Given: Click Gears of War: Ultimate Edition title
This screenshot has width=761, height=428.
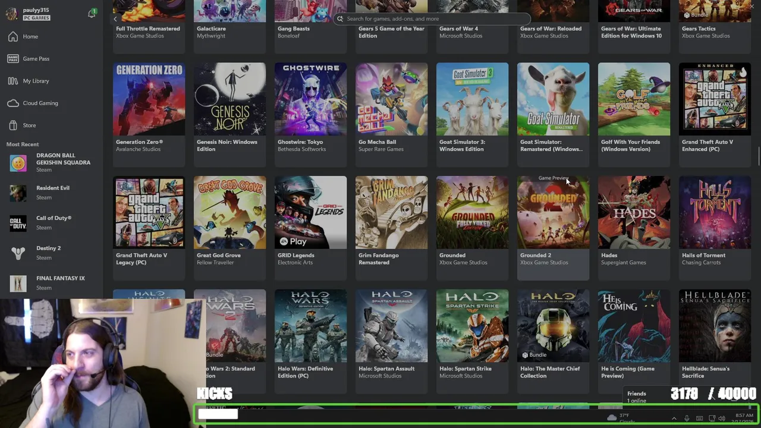Looking at the screenshot, I should click(631, 32).
